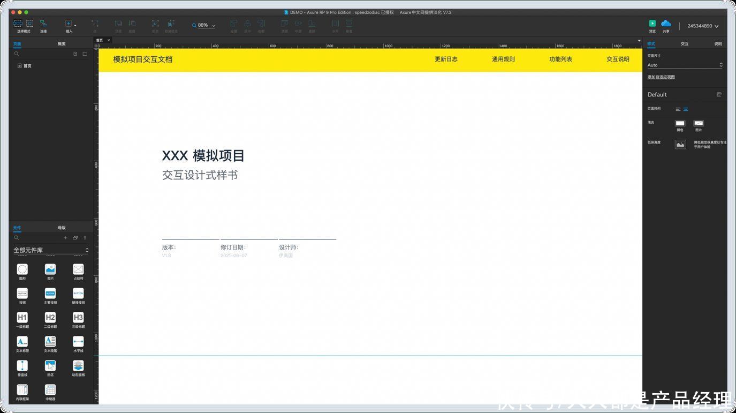Select the 文本标签 label widget
This screenshot has height=413, width=736.
pyautogui.click(x=22, y=344)
